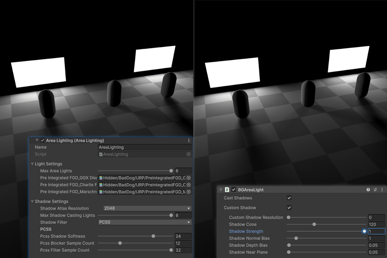This screenshot has height=258, width=387.
Task: Open object picker for FGD_Marschner shader
Action: tap(189, 192)
